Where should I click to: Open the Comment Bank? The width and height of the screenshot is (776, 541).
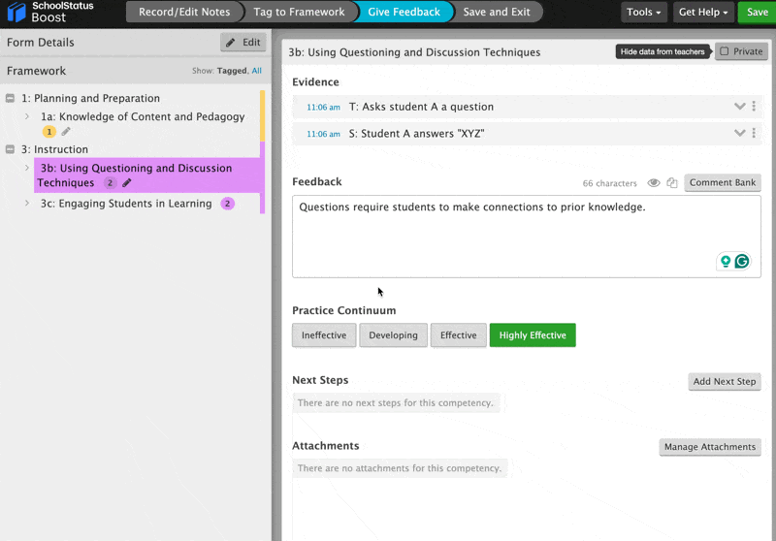(723, 183)
